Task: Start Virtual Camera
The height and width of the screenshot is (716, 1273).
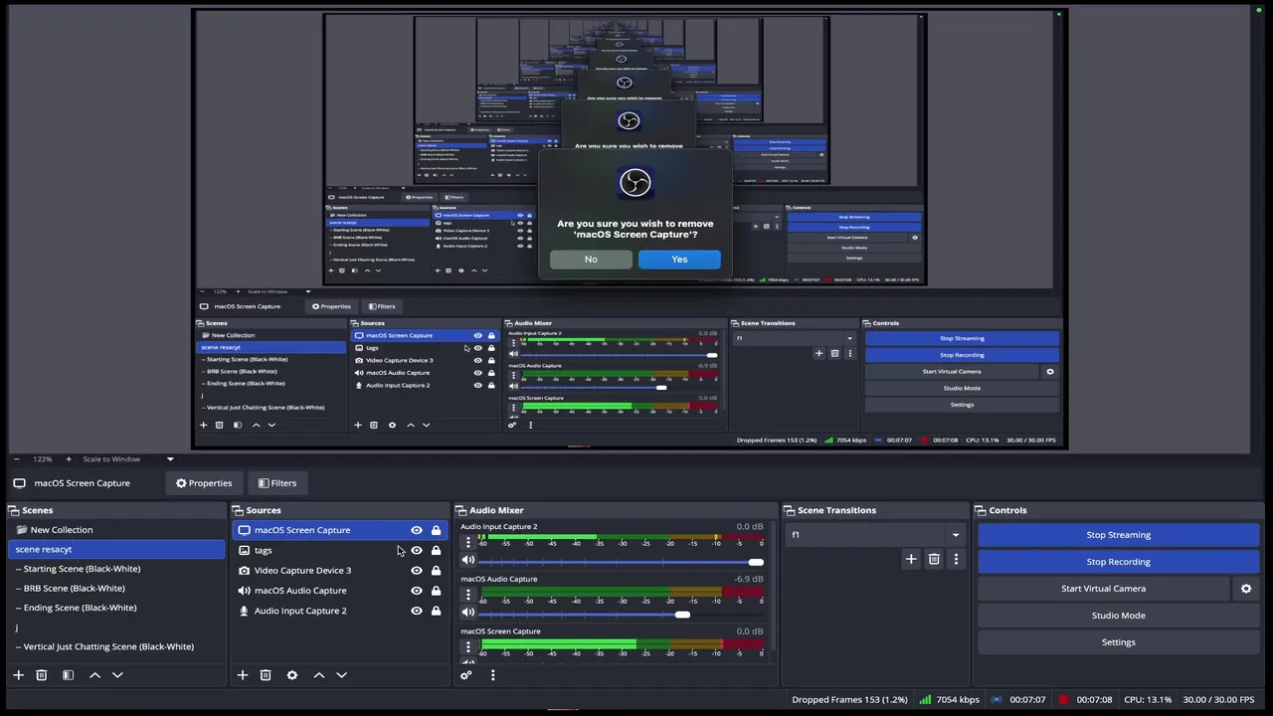Action: pyautogui.click(x=1104, y=589)
